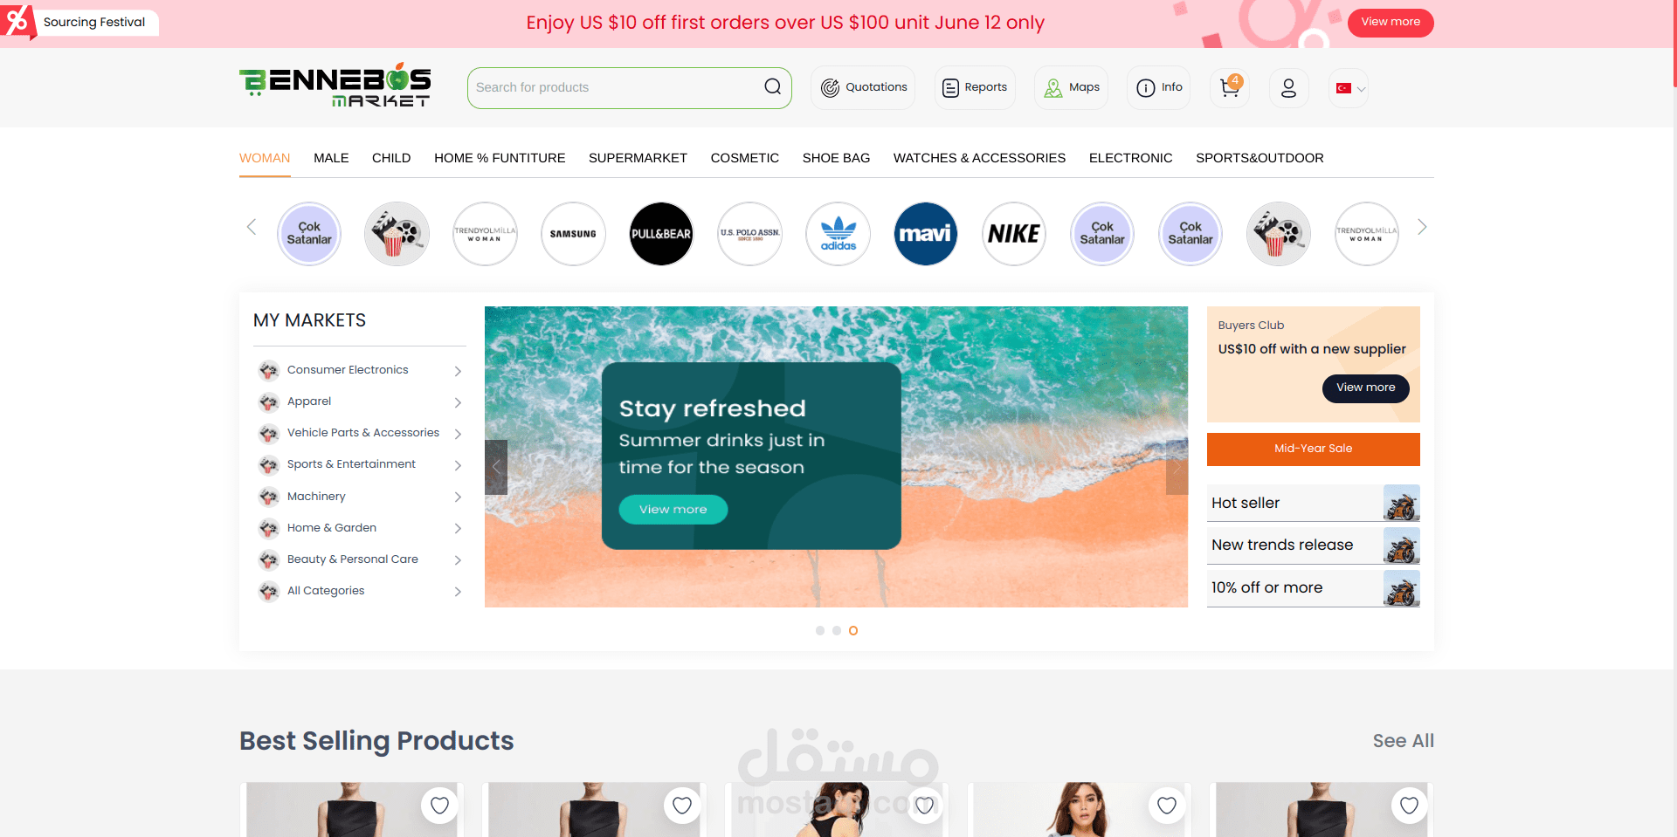
Task: Select the Samsung brand logo
Action: 573,234
